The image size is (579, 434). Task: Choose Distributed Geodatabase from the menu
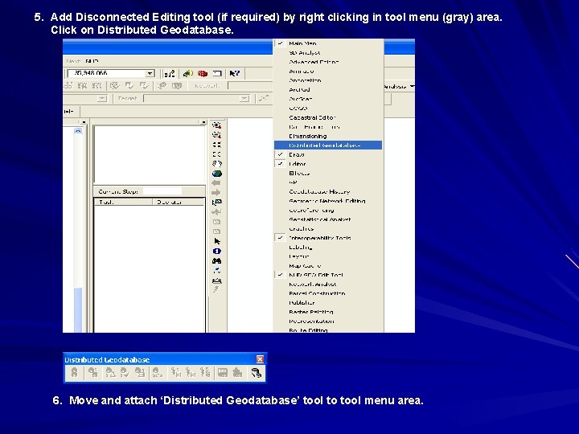coord(328,145)
